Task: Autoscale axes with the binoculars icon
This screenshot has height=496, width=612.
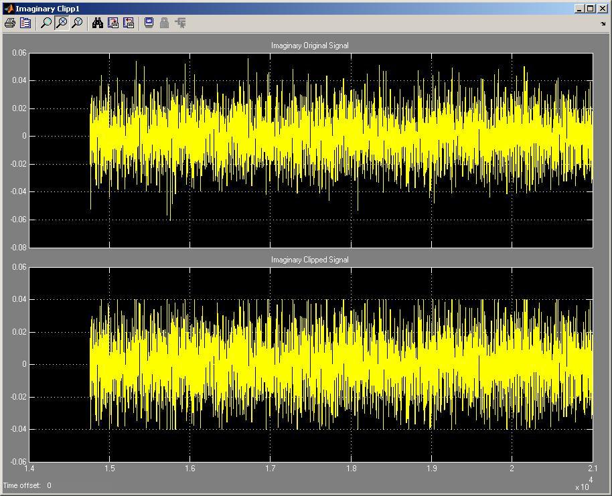Action: coord(98,23)
